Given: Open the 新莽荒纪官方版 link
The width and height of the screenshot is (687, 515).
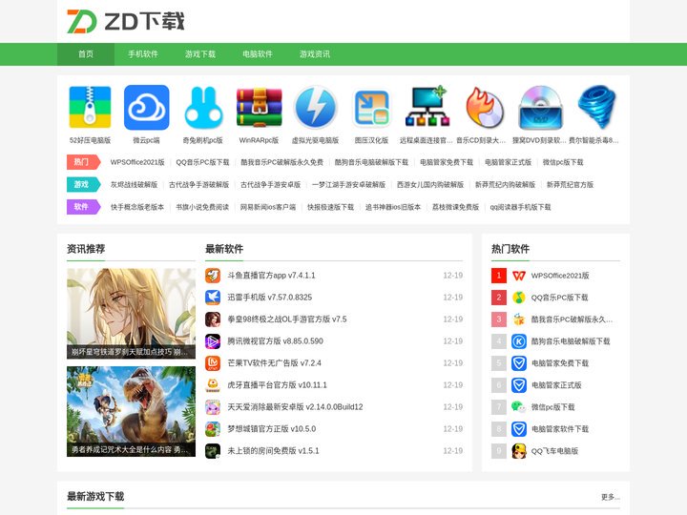Looking at the screenshot, I should [570, 185].
